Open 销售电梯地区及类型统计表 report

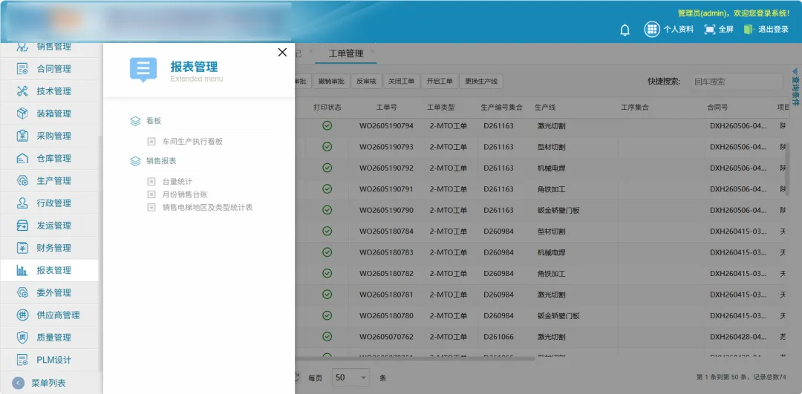click(x=207, y=208)
